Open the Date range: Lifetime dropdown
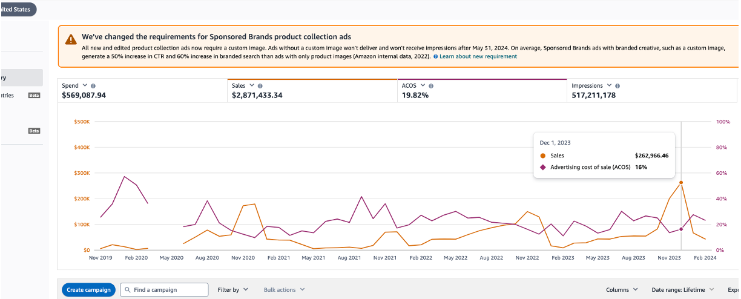Screen dimensions: 741x299 683,290
